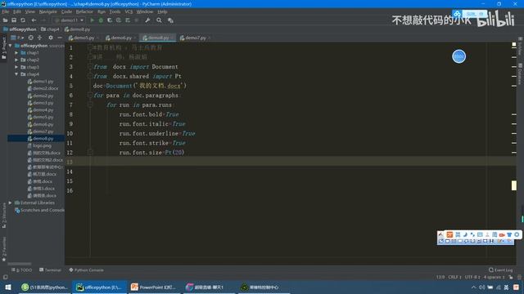Open the Refactor menu
524x294 pixels.
coord(84,11)
